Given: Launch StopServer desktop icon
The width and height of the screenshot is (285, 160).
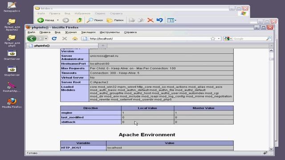Looking at the screenshot, I should click(12, 71).
